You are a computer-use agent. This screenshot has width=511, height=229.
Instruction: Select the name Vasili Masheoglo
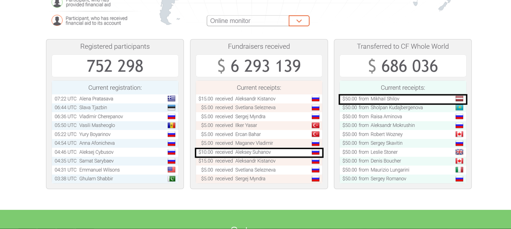[x=97, y=125]
